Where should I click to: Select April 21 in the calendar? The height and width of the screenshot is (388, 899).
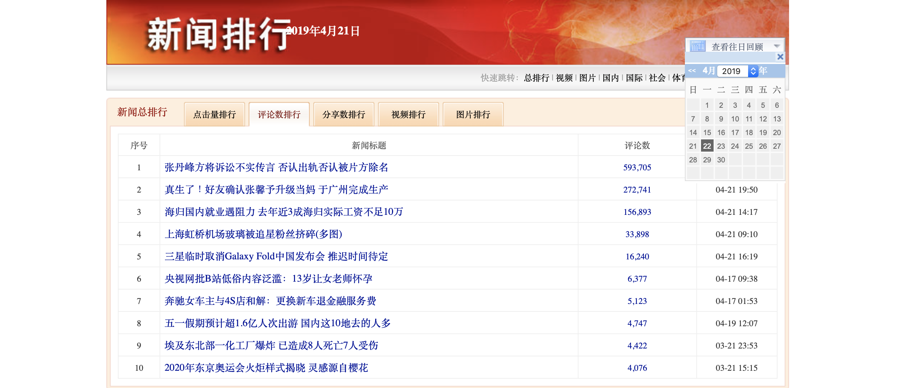693,146
